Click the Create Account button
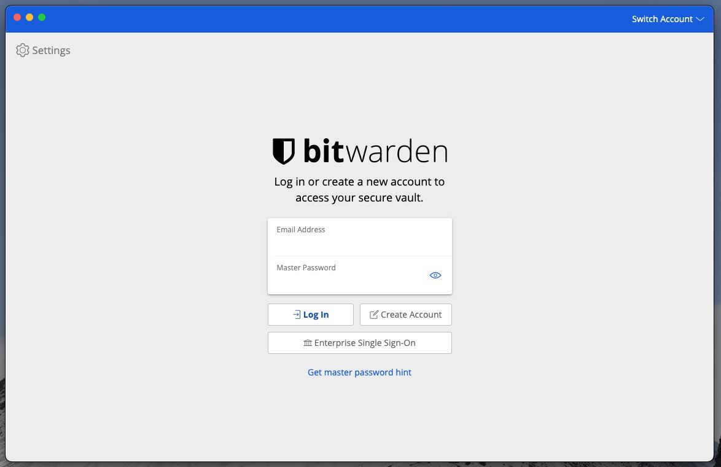 tap(405, 315)
